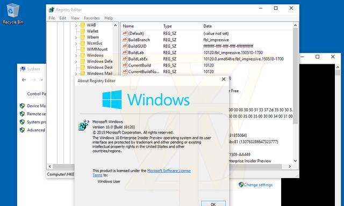The image size is (344, 206).
Task: Open the Recycle Bin desktop icon
Action: (13, 13)
